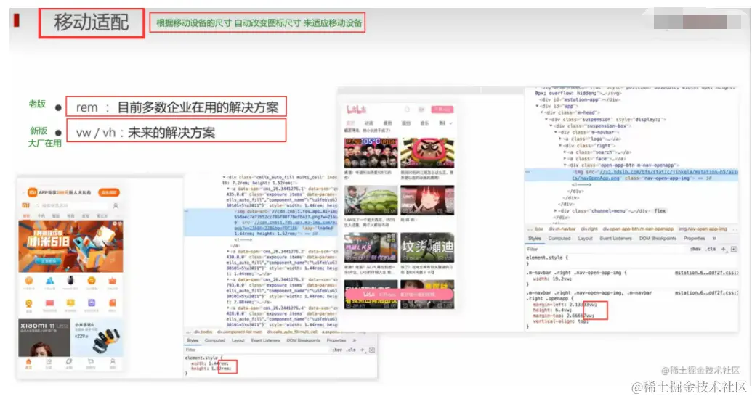Expand the a class="face" node
752x399 pixels.
click(565, 159)
